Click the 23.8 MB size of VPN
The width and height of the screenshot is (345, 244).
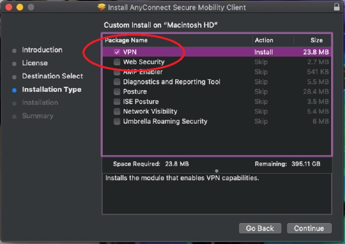pyautogui.click(x=316, y=52)
